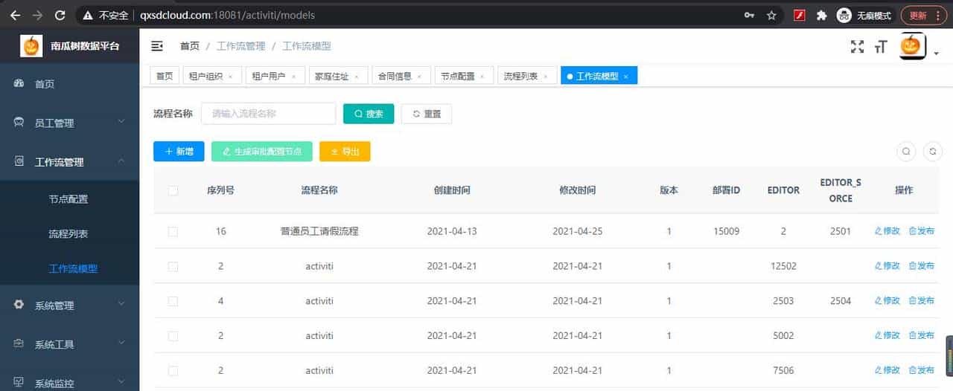The width and height of the screenshot is (953, 391).
Task: Close the 合同信息 tab
Action: (x=419, y=76)
